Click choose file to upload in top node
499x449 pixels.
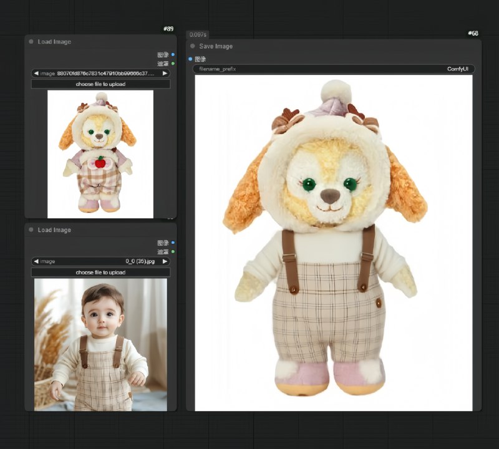click(x=100, y=84)
